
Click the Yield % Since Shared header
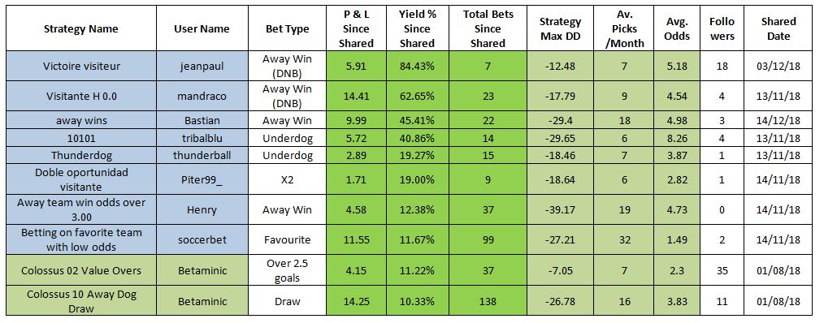tap(418, 29)
